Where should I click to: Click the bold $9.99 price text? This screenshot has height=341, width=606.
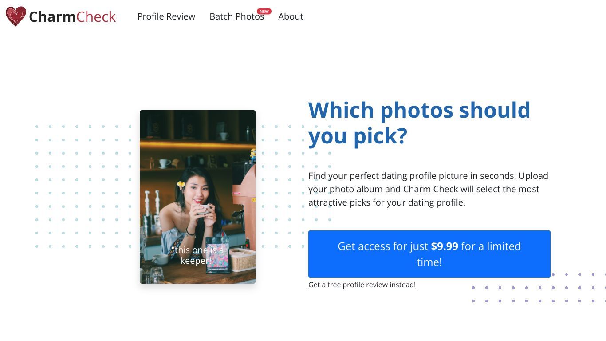(445, 246)
